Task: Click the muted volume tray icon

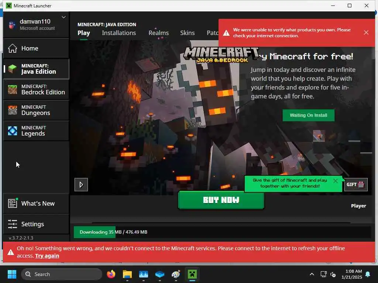Action: point(333,274)
